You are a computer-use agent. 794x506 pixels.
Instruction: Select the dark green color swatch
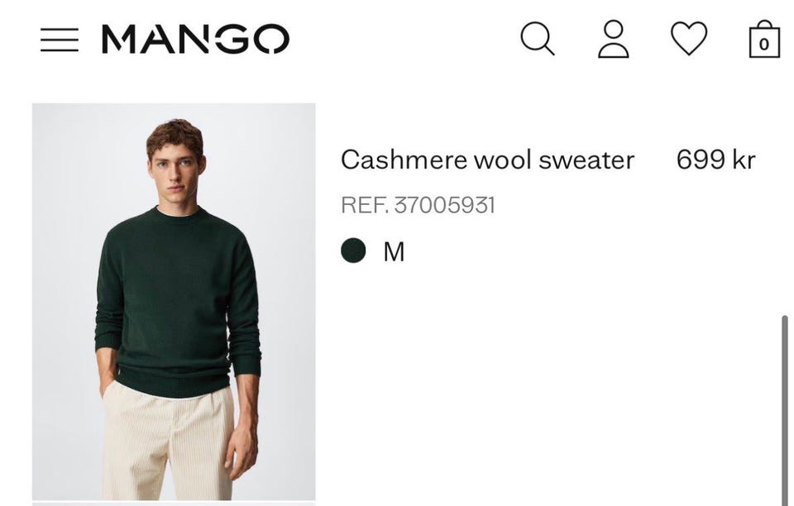coord(353,251)
